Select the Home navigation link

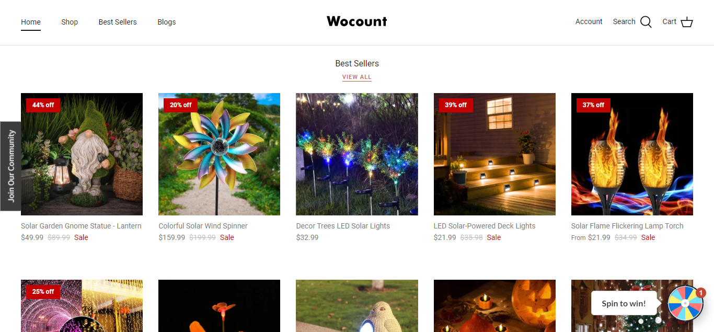[x=31, y=22]
